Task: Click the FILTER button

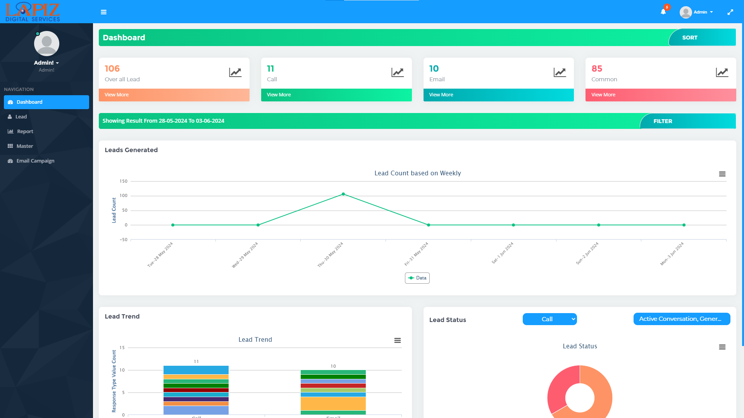Action: pyautogui.click(x=688, y=121)
